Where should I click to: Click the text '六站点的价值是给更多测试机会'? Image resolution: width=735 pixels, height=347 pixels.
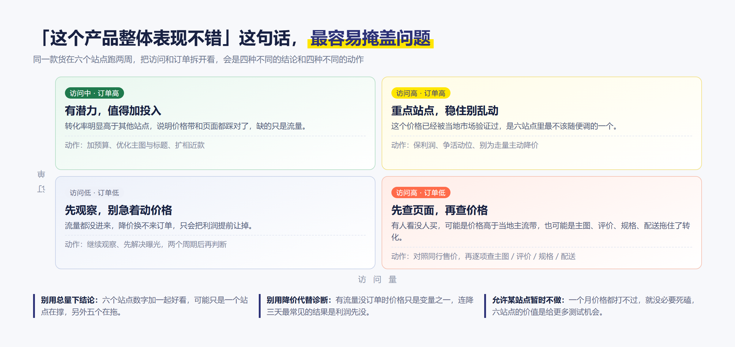tap(548, 312)
